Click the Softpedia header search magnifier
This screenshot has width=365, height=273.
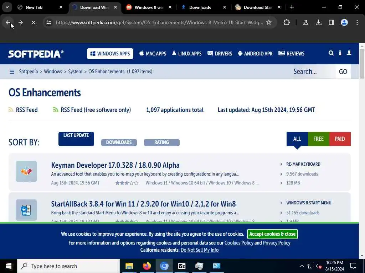point(331,53)
